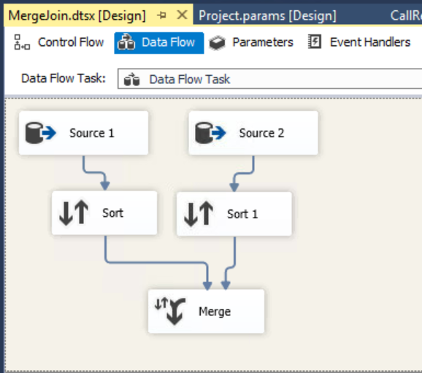Open the Data Flow Task dropdown
This screenshot has width=422, height=373.
[x=269, y=79]
